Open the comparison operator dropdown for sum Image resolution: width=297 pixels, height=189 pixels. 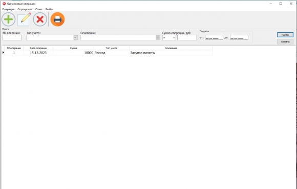click(x=169, y=38)
